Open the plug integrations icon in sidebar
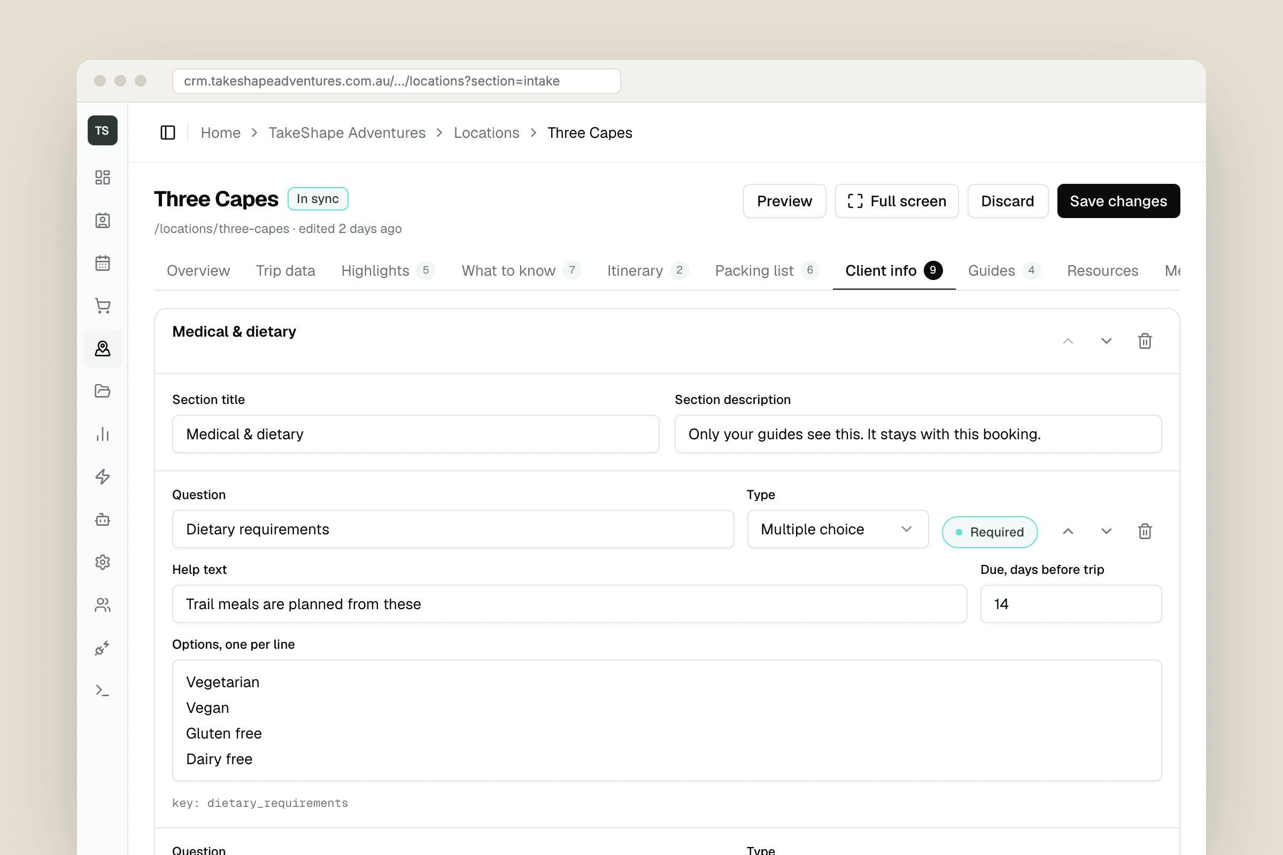 103,648
